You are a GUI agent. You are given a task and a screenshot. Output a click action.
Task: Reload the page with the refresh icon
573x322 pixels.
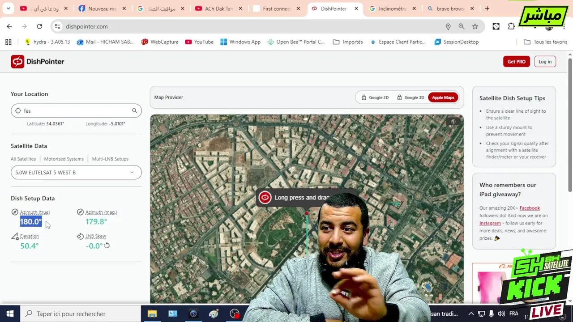pos(39,26)
